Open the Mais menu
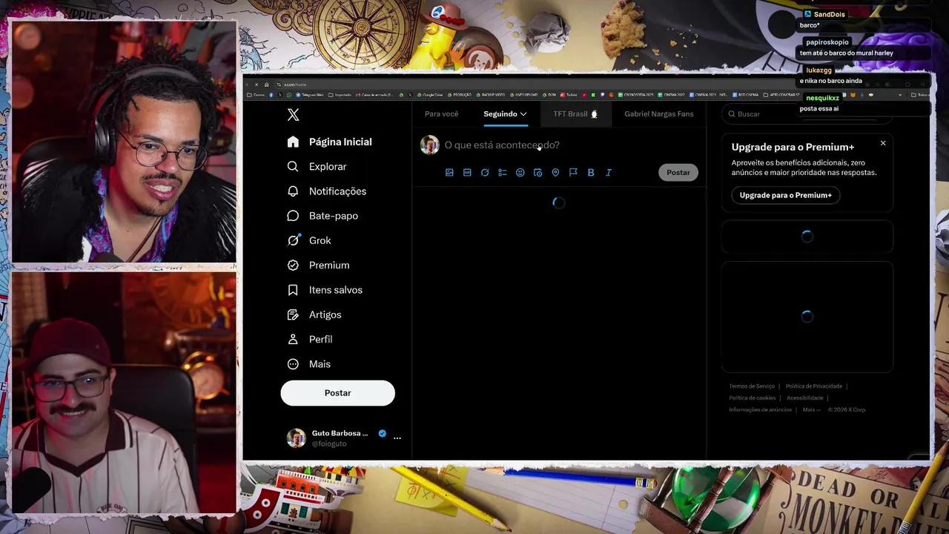Screen dimensions: 949x534 coord(309,364)
